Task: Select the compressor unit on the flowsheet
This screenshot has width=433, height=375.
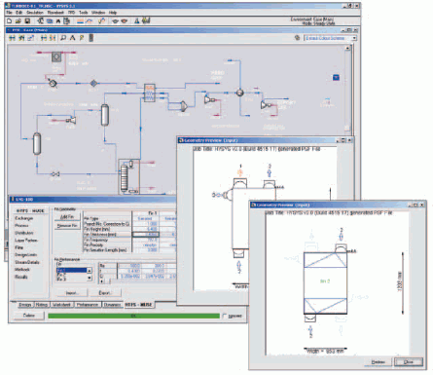Action: pos(183,106)
